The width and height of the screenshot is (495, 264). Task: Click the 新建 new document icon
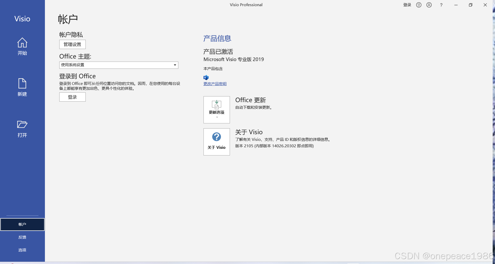(x=22, y=83)
